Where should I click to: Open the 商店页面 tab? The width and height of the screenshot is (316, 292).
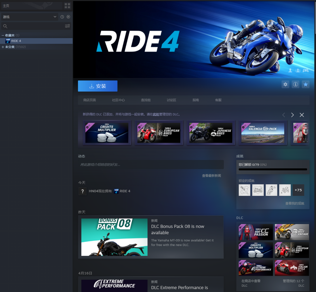(x=90, y=100)
